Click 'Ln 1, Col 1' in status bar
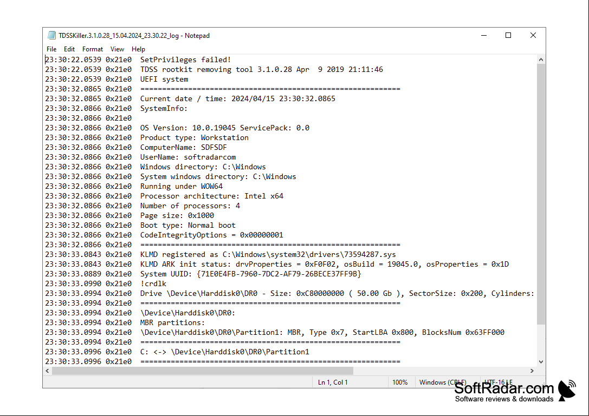Viewport: 589px width, 416px height. 333,382
